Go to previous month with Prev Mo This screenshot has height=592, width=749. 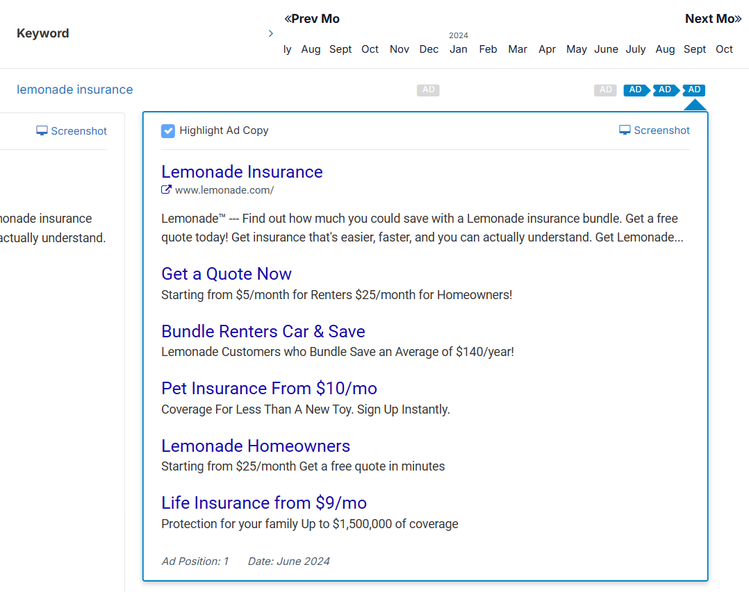point(312,19)
